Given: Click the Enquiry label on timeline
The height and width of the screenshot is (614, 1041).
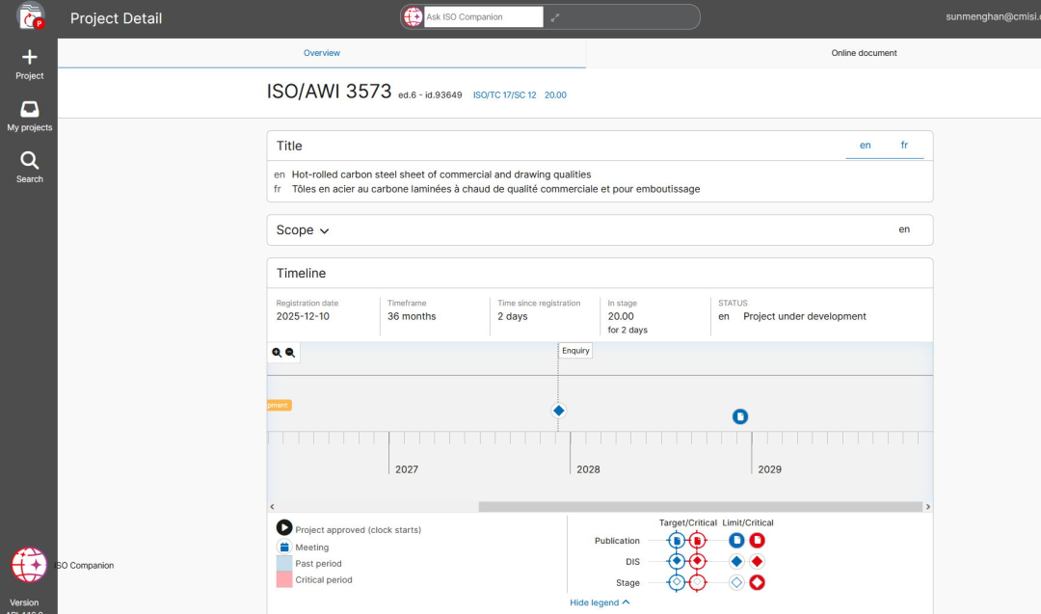Looking at the screenshot, I should coord(575,351).
